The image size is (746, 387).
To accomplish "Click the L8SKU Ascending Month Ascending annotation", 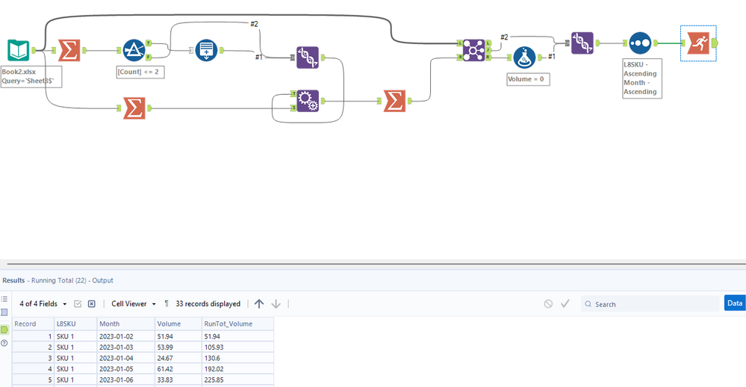I will (x=641, y=78).
